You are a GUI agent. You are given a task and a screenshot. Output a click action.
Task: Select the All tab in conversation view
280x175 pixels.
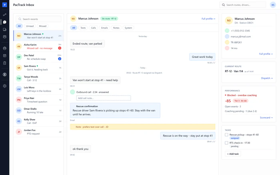[x=74, y=28]
